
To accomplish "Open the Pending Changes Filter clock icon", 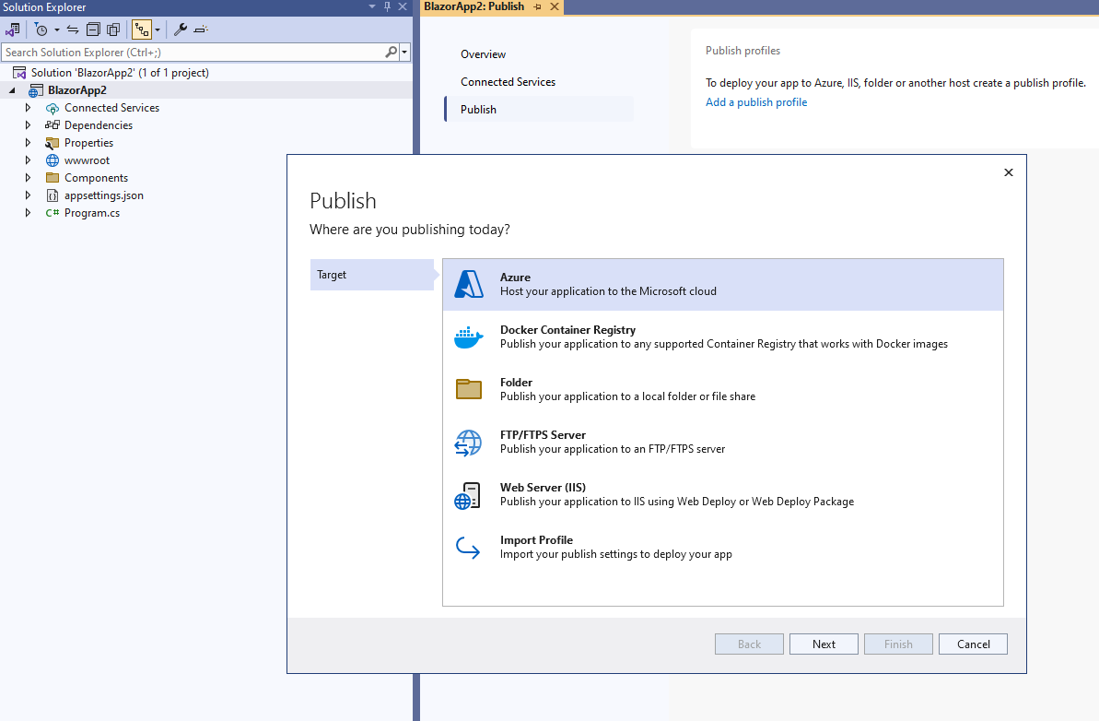I will coord(41,30).
